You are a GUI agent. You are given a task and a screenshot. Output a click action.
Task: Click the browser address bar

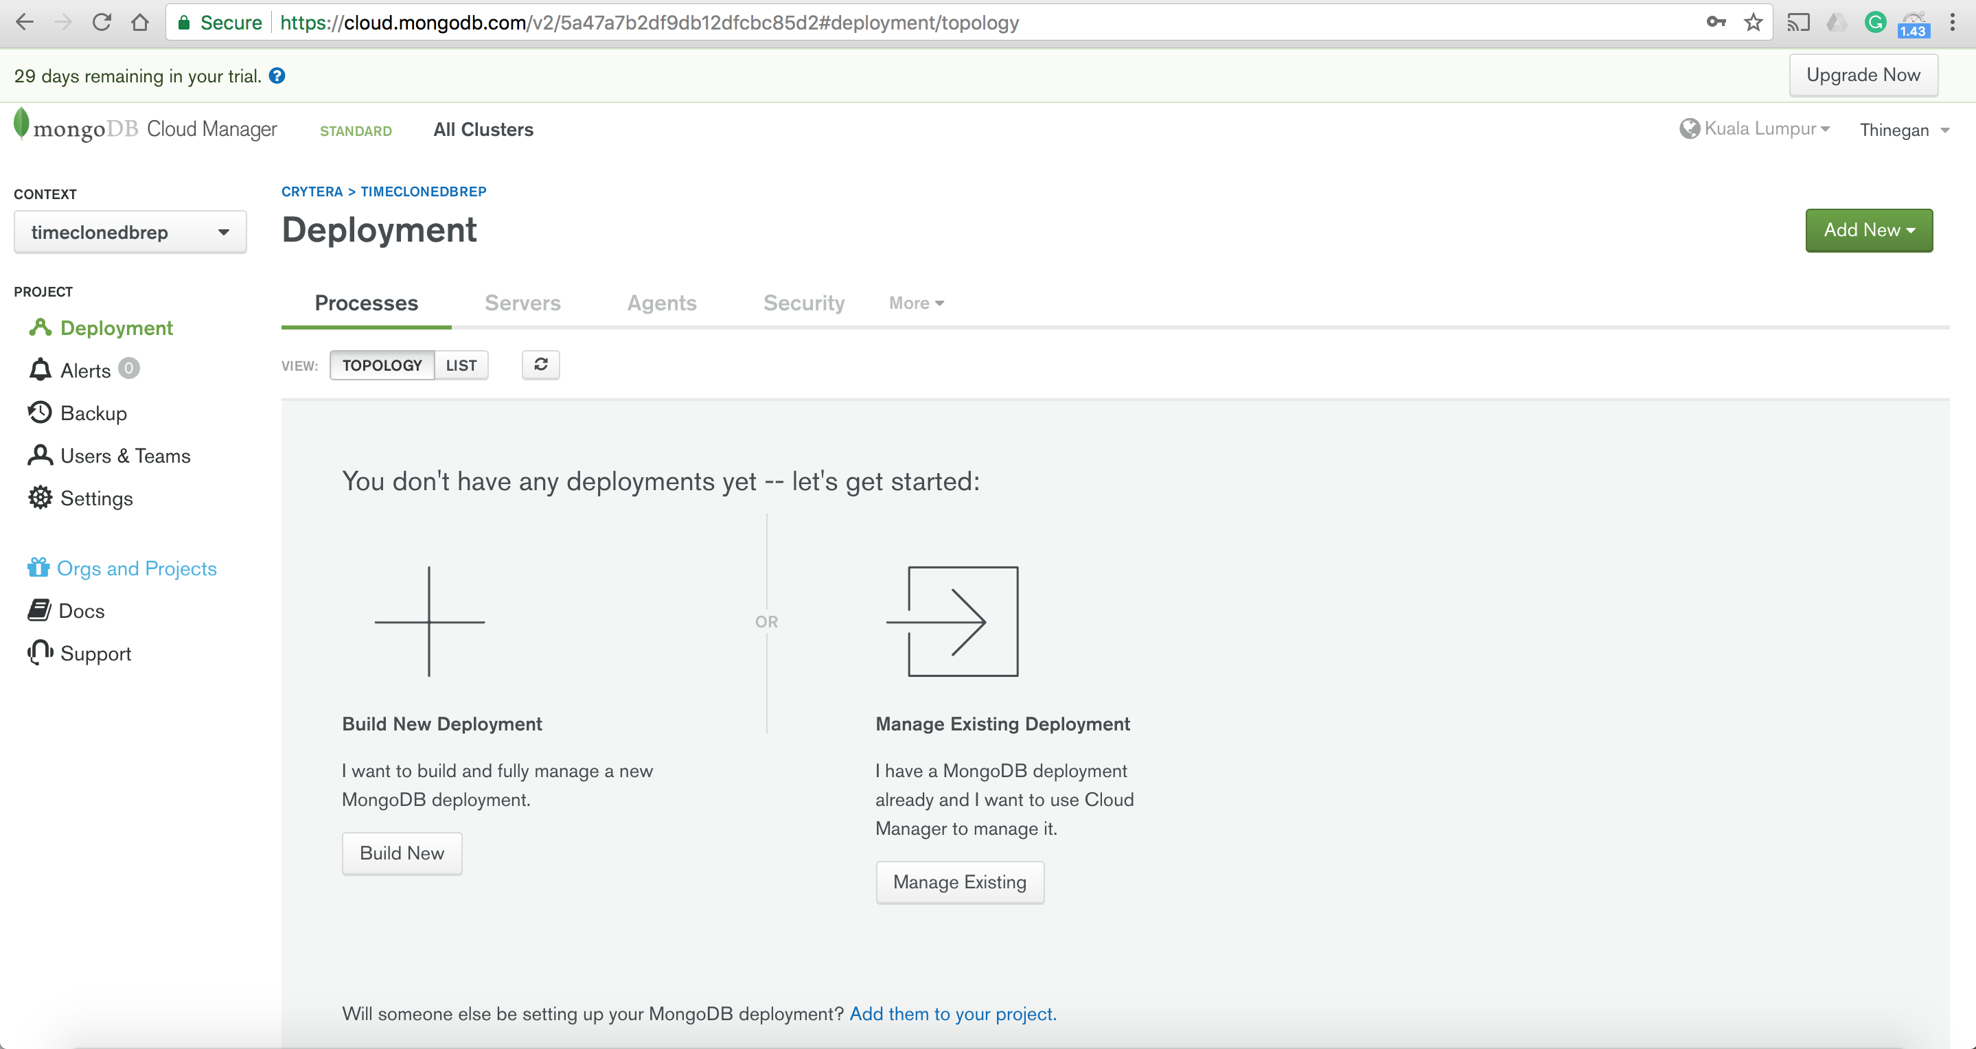click(x=921, y=22)
